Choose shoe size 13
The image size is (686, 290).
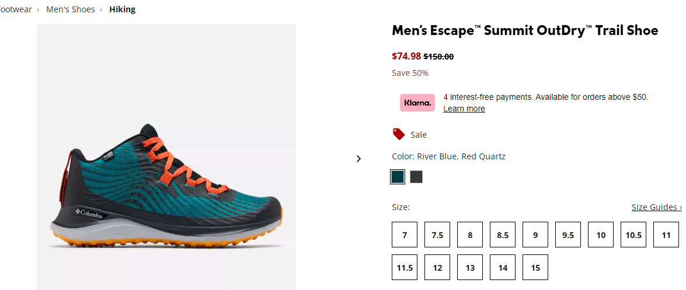click(470, 267)
